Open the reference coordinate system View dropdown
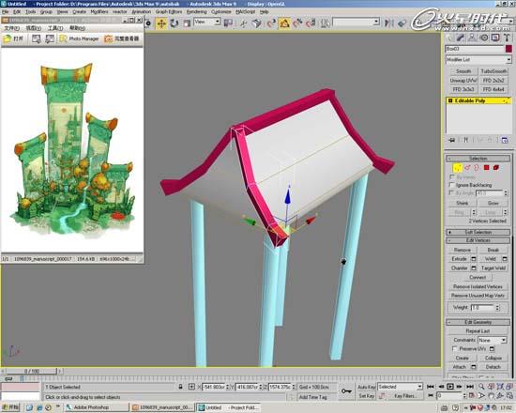The image size is (516, 413). point(207,23)
